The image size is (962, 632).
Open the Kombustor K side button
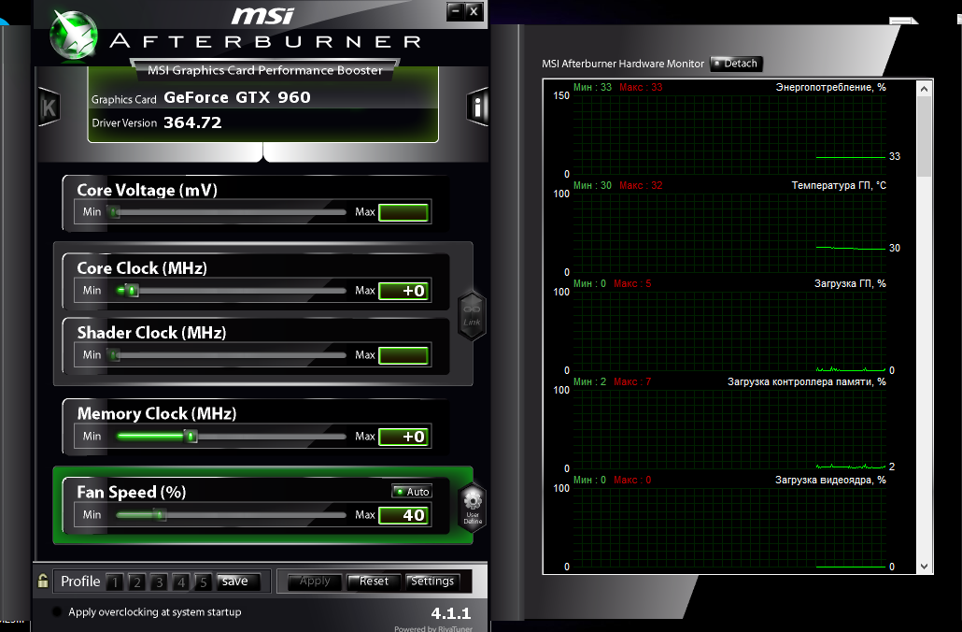49,108
